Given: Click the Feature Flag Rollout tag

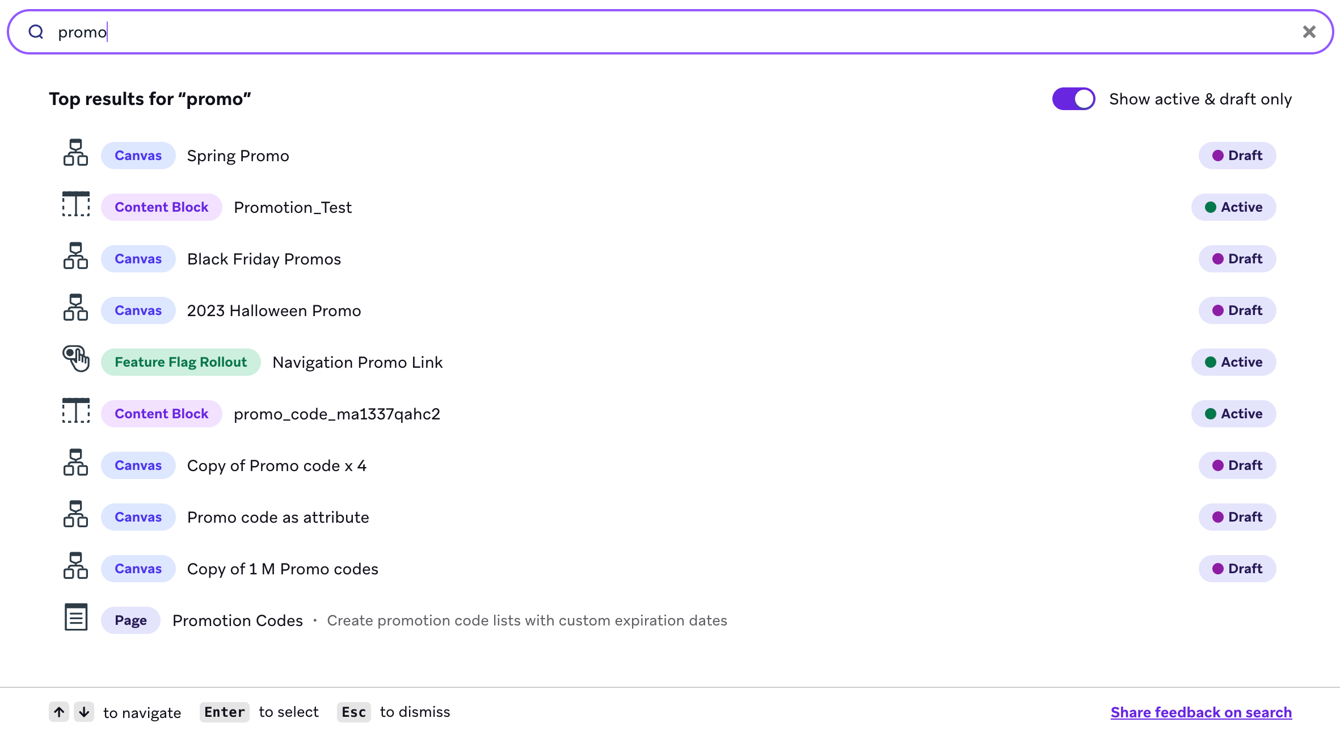Looking at the screenshot, I should click(180, 362).
